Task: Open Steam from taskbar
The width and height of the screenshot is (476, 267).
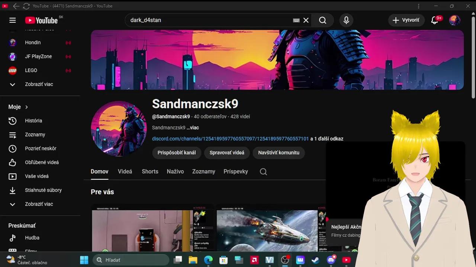Action: pos(316,260)
